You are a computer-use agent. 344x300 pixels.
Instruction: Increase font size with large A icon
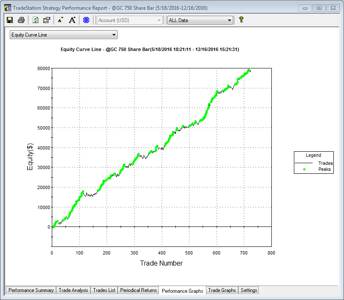(x=72, y=20)
